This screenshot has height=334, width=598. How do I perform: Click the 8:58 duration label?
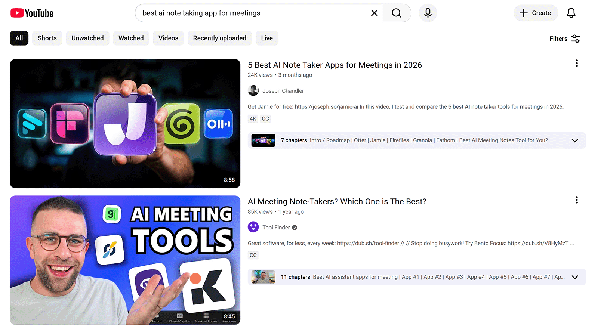tap(229, 180)
